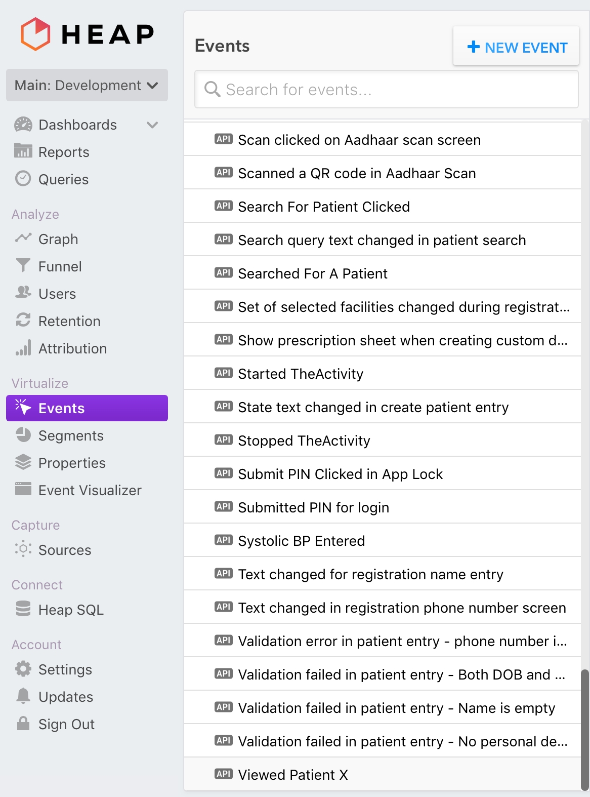Image resolution: width=590 pixels, height=797 pixels.
Task: Open the Sources menu item
Action: pyautogui.click(x=65, y=550)
